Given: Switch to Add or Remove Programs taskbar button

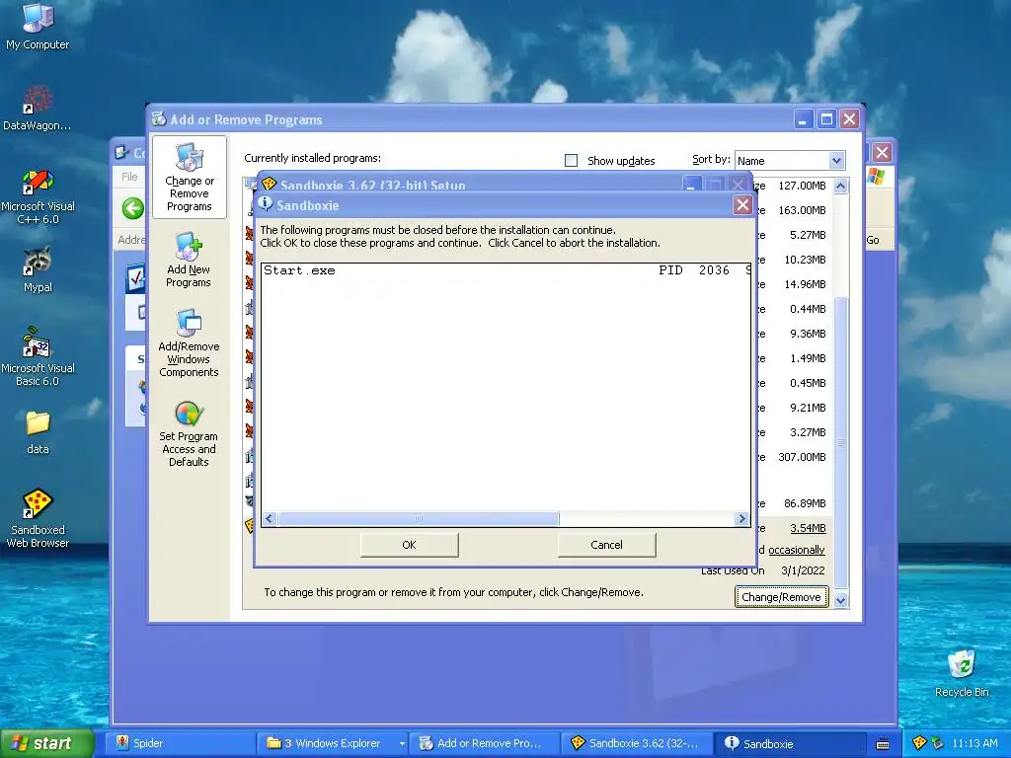Looking at the screenshot, I should click(x=487, y=743).
